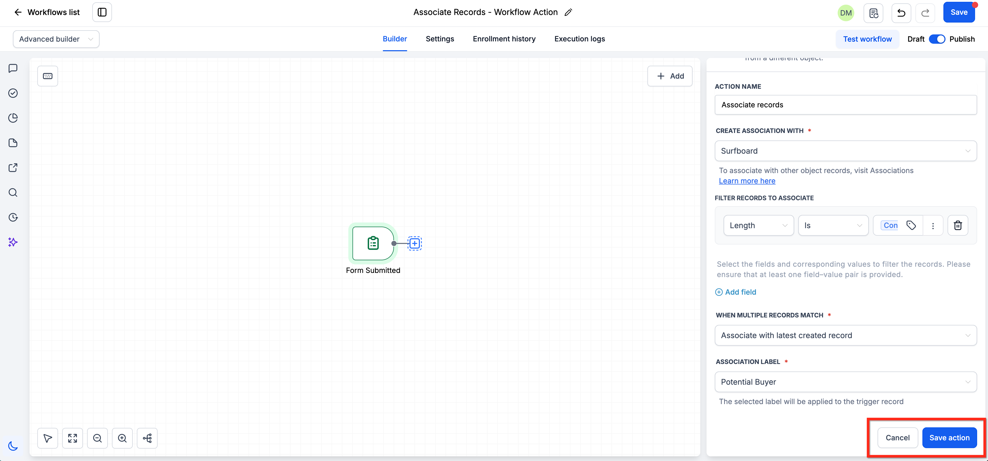Image resolution: width=988 pixels, height=461 pixels.
Task: Open the multiple records match dropdown
Action: [845, 336]
